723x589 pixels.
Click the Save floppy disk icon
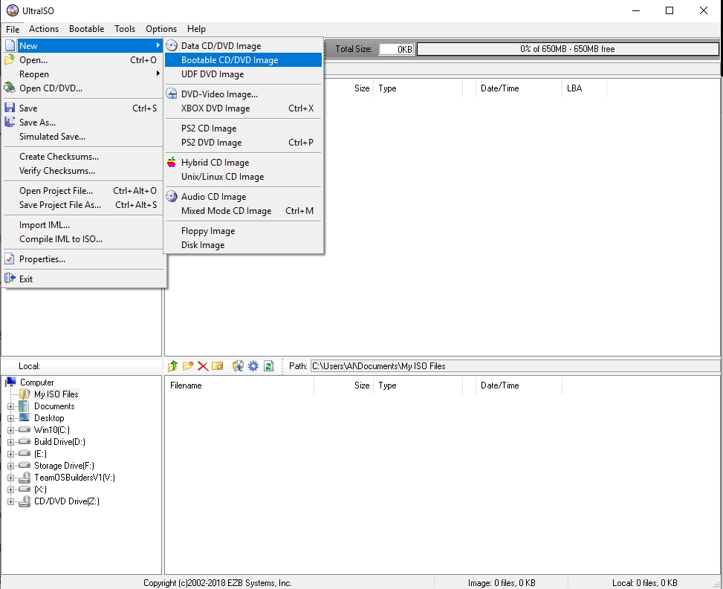click(10, 108)
